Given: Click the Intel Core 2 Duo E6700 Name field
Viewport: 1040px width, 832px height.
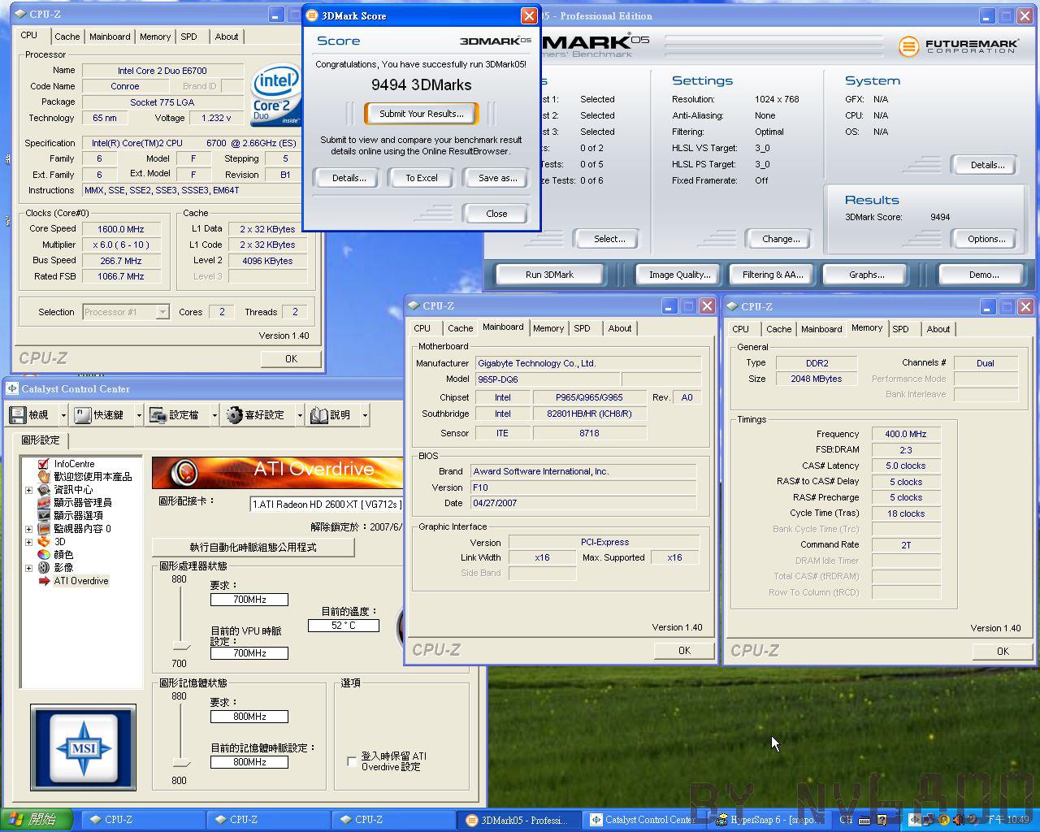Looking at the screenshot, I should 162,71.
